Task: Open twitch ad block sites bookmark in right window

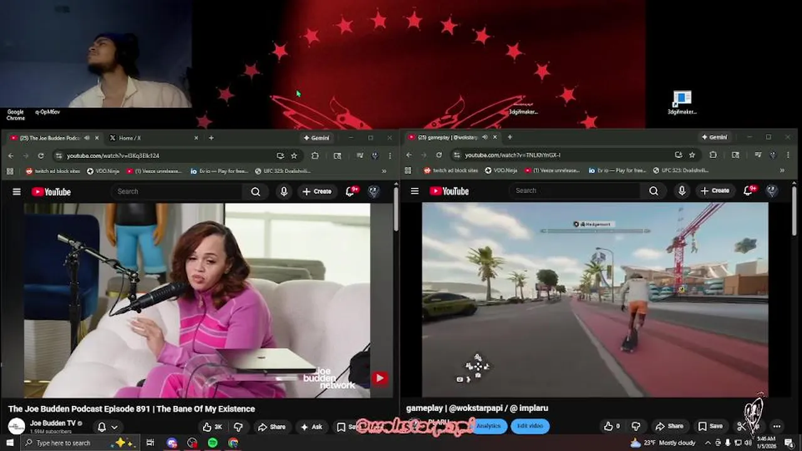Action: pos(450,170)
